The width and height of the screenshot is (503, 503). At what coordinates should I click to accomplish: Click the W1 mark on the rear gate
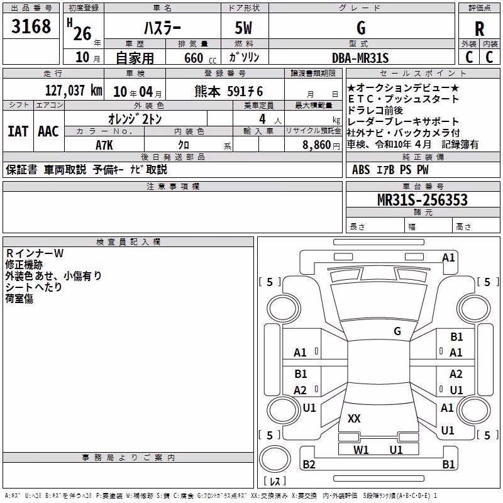[x=361, y=450]
